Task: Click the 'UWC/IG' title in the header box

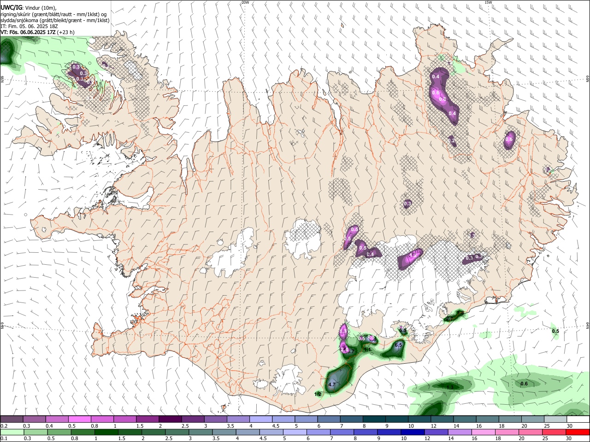Action: [x=11, y=8]
